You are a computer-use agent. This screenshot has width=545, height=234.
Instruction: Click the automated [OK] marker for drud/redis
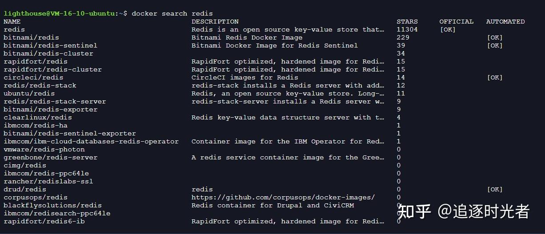[x=495, y=189]
